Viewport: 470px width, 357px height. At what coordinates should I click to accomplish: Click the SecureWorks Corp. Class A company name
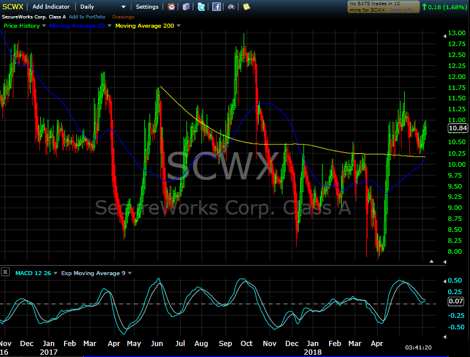[34, 17]
